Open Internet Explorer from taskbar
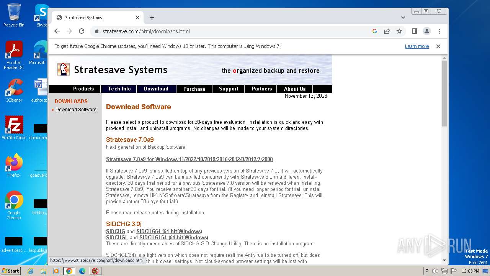This screenshot has width=490, height=276. tap(30, 271)
